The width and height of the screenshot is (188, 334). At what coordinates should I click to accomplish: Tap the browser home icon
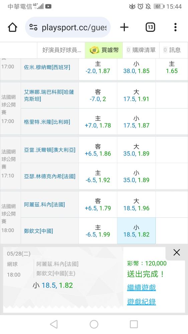pos(12,27)
